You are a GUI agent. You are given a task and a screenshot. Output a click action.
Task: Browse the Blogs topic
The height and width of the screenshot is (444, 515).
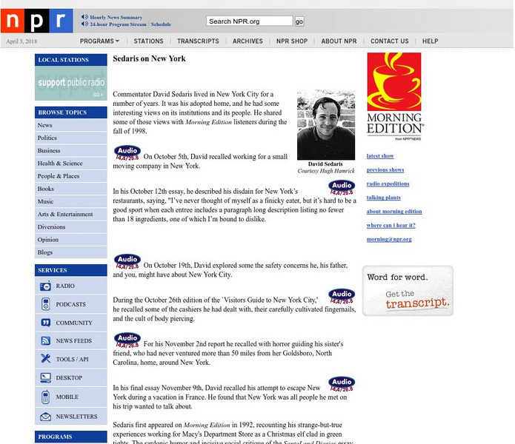coord(71,252)
